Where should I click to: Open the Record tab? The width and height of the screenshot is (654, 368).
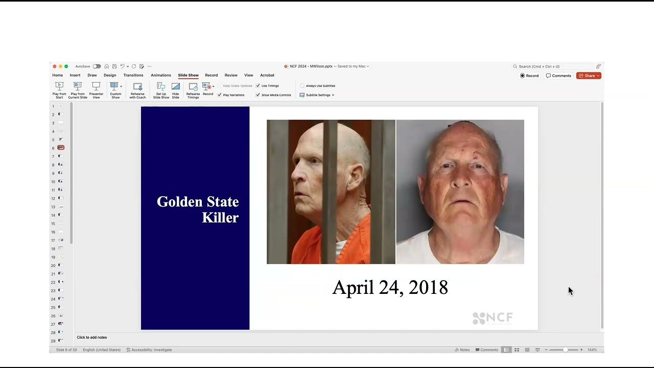pos(212,75)
